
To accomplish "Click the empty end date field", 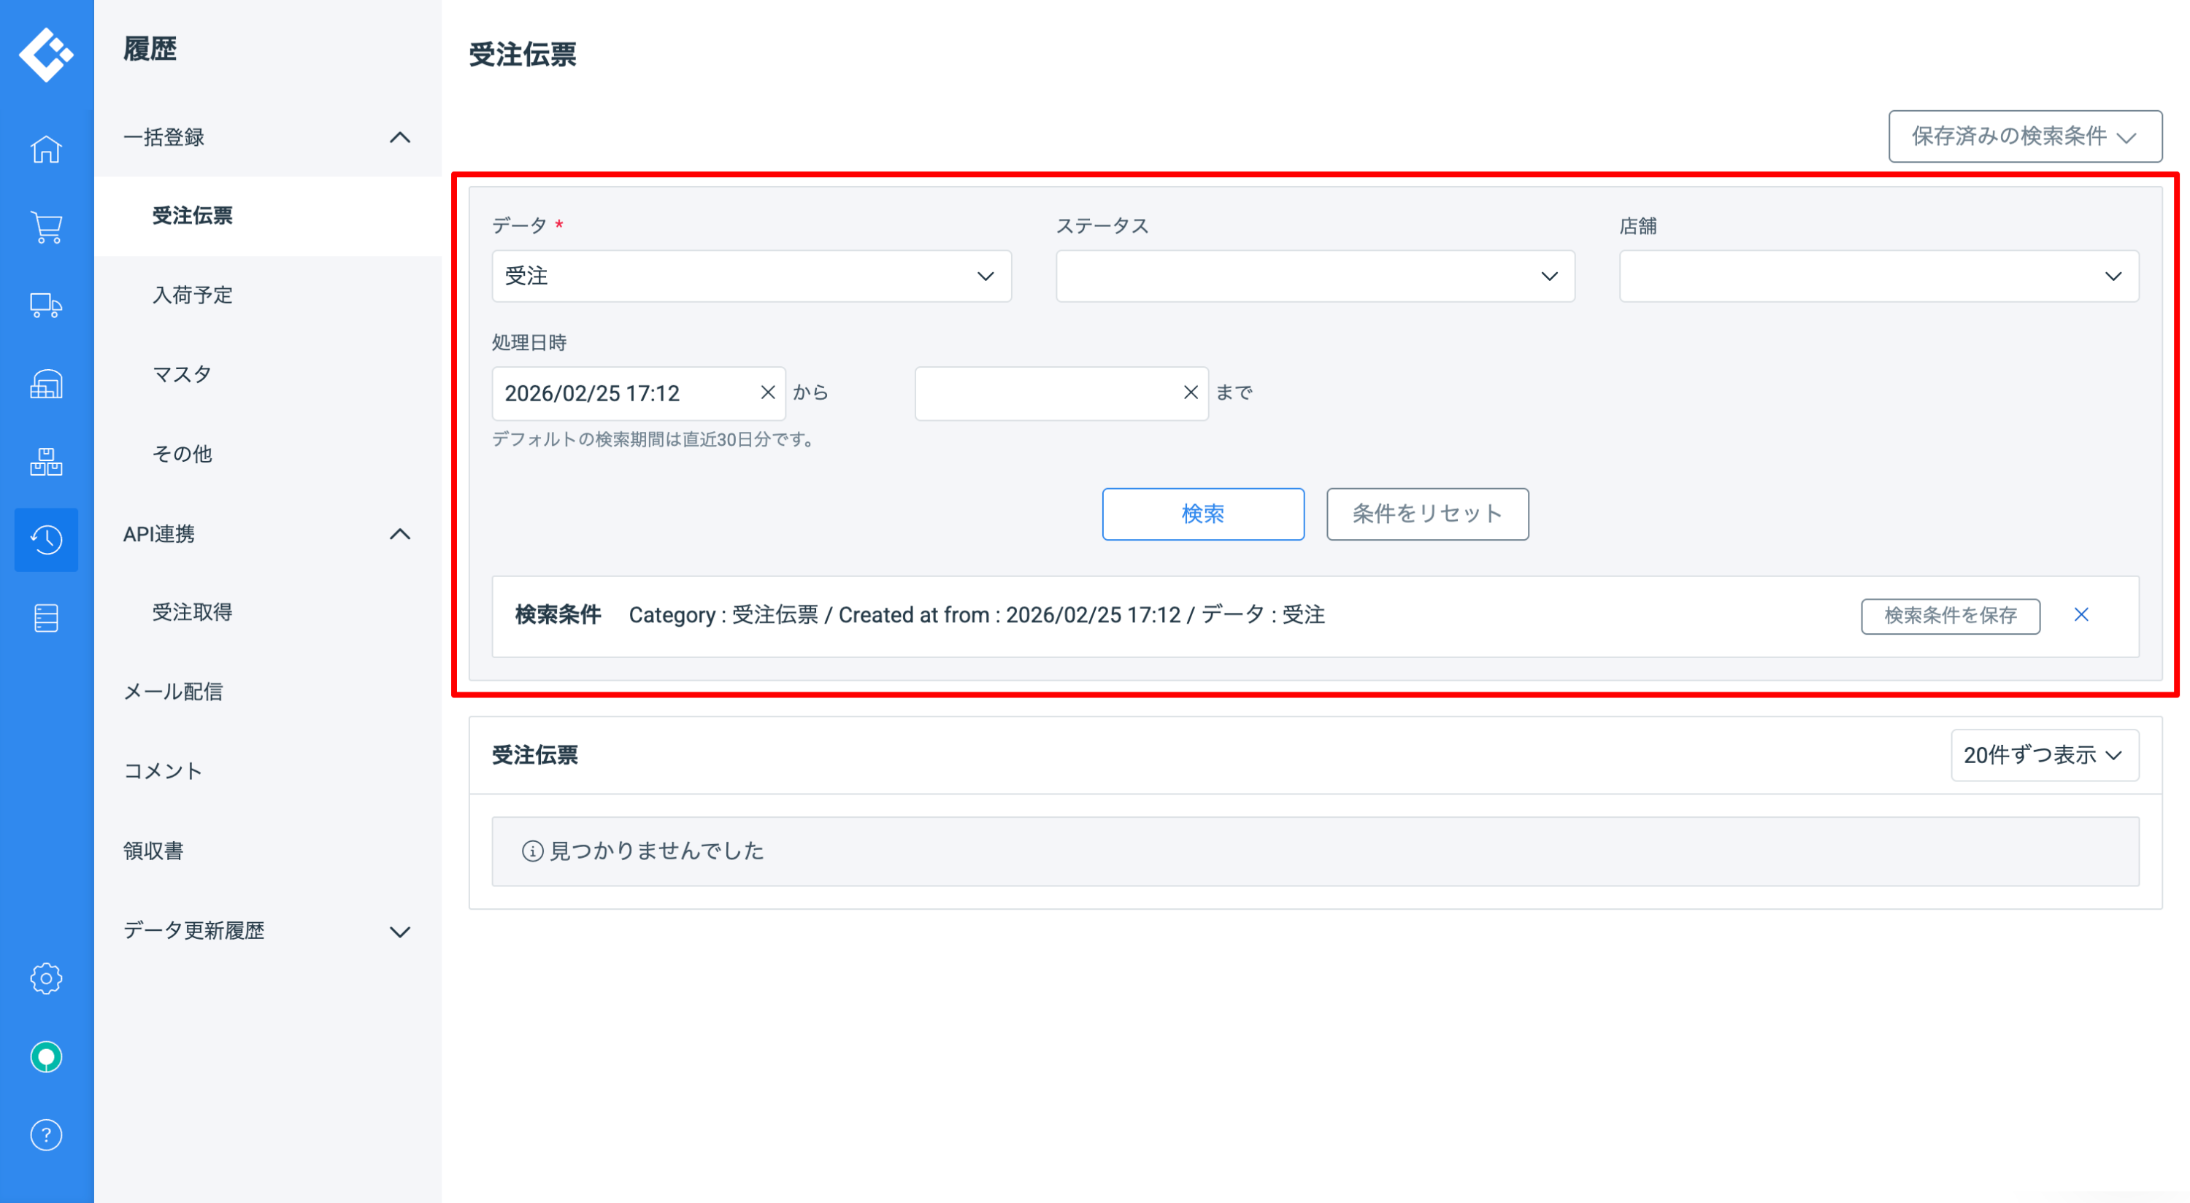I will (x=1045, y=393).
